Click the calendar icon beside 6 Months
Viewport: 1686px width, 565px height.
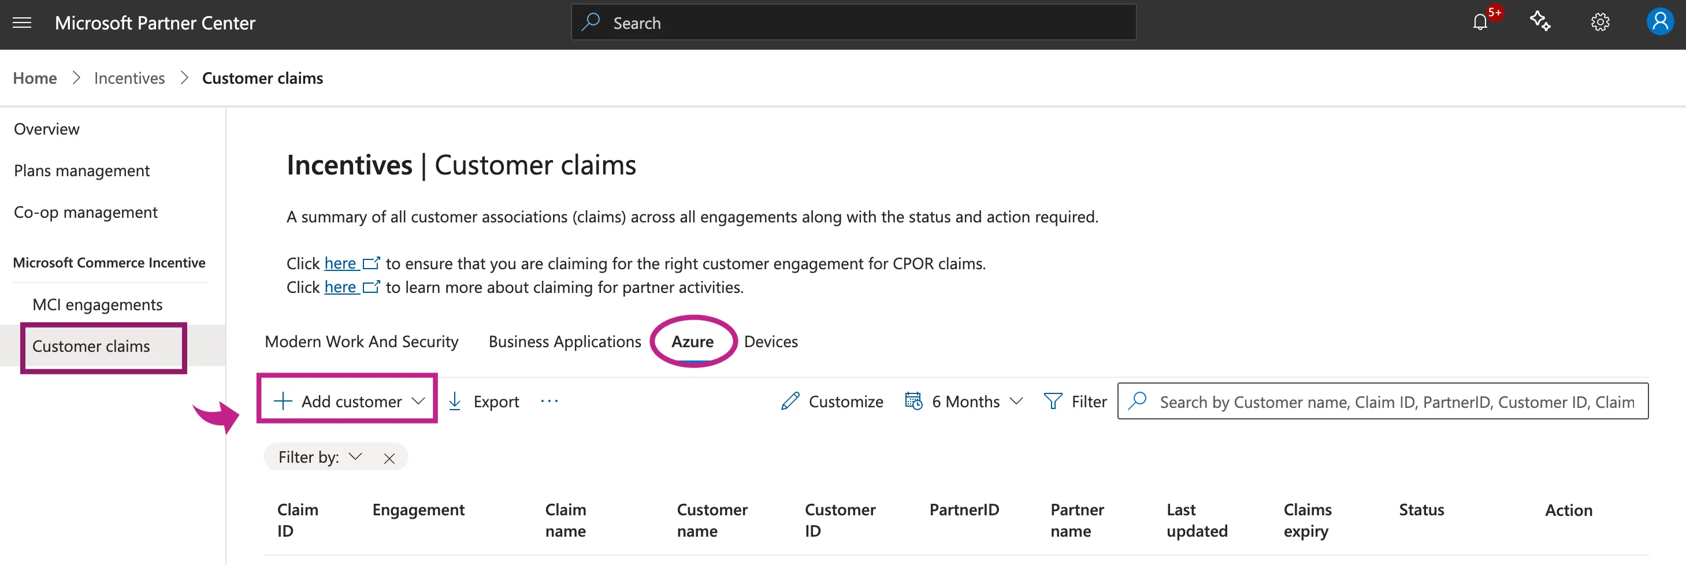913,401
